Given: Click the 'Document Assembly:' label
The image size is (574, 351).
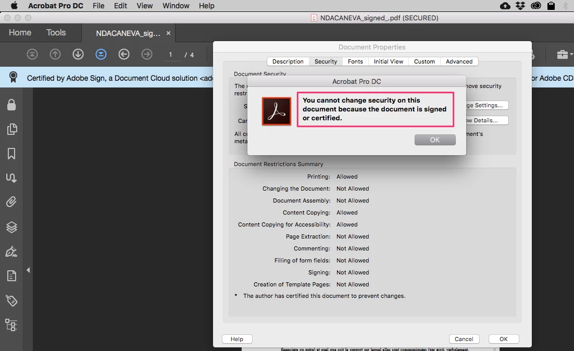Looking at the screenshot, I should [302, 200].
